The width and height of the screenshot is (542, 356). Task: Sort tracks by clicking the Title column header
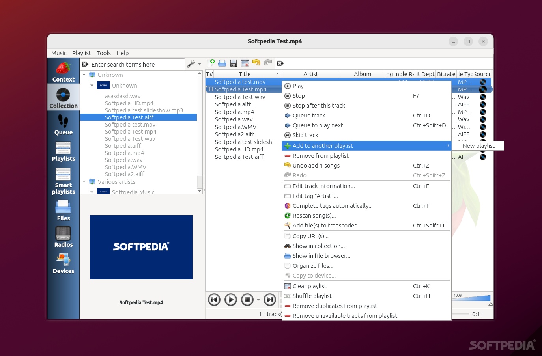(244, 74)
